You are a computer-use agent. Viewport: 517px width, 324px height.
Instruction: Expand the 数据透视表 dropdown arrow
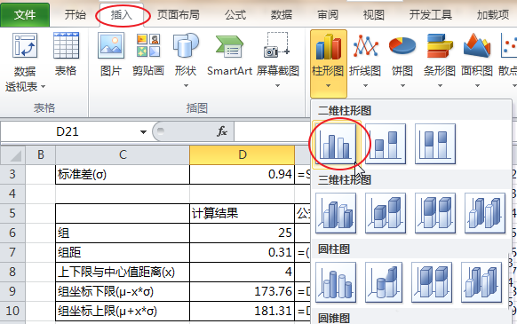point(43,87)
